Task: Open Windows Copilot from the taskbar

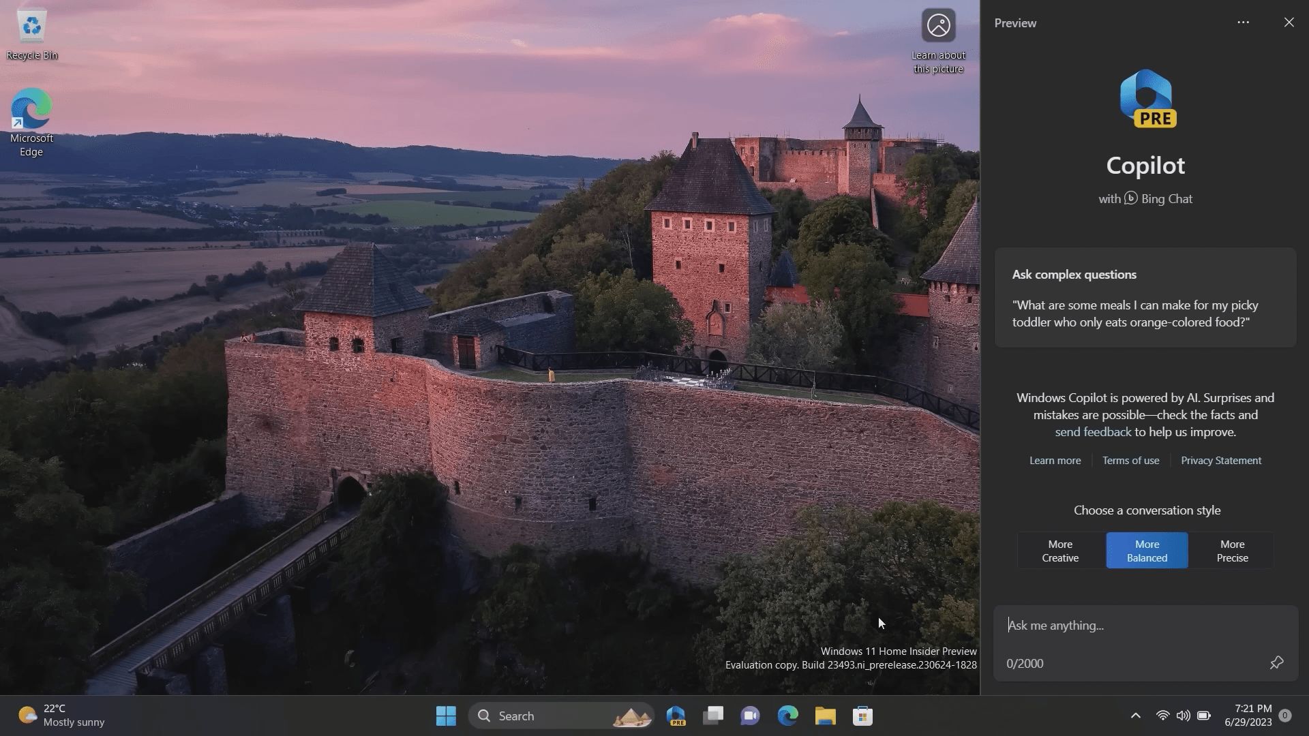Action: (676, 716)
